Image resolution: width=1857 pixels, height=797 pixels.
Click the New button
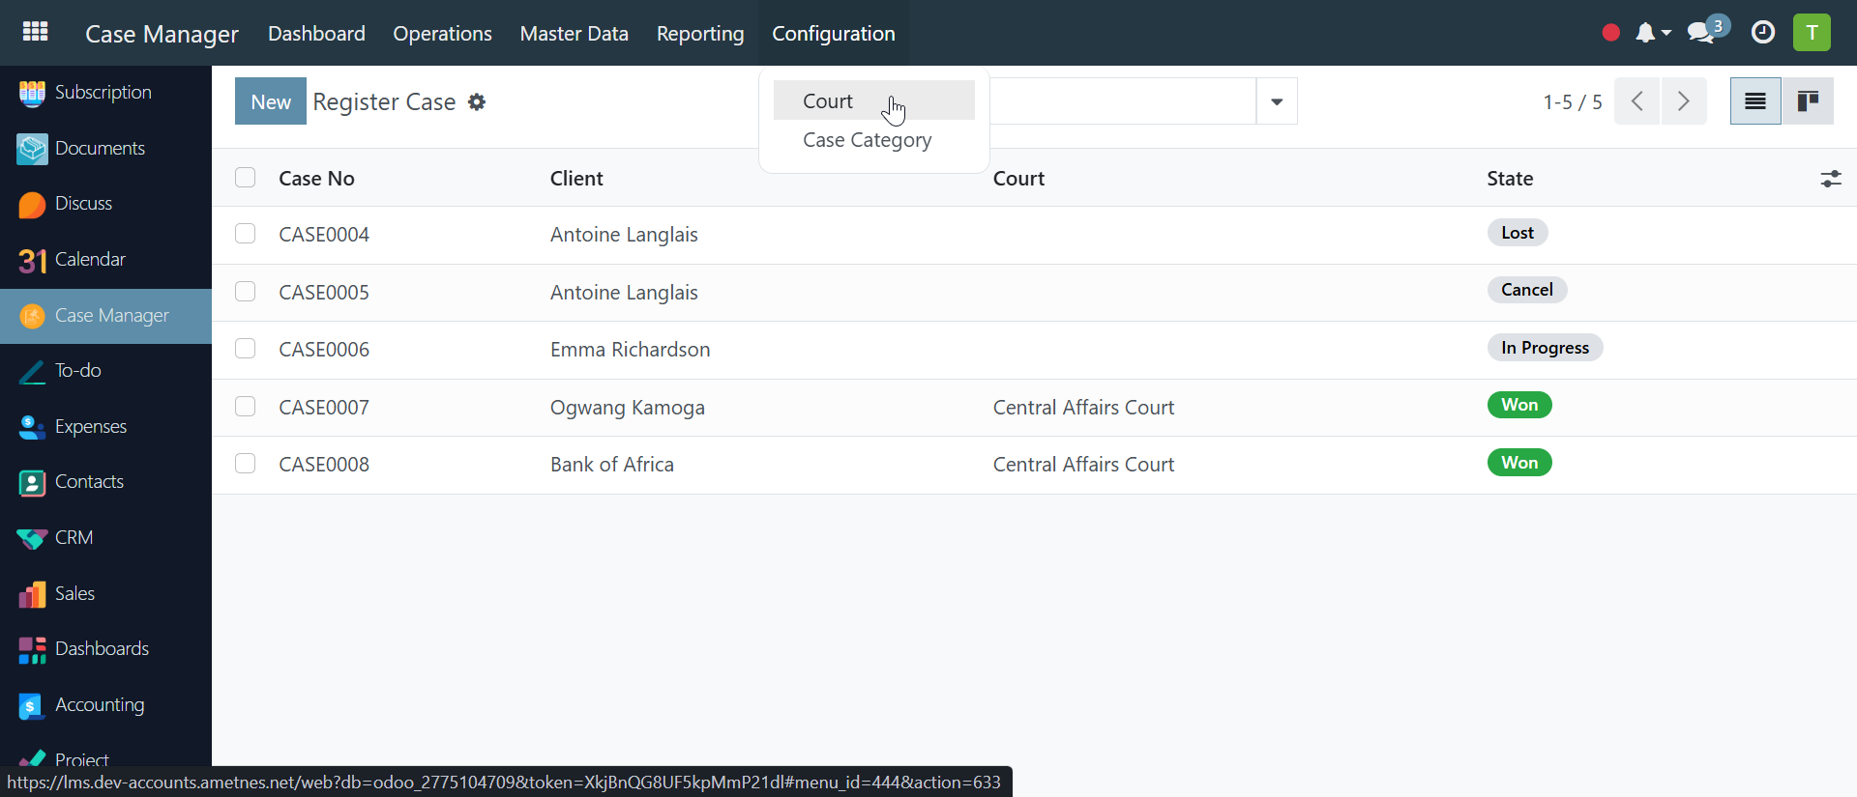pos(271,101)
